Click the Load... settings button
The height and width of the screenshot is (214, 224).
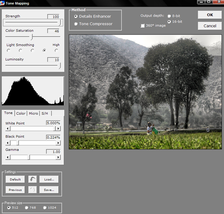click(49, 179)
